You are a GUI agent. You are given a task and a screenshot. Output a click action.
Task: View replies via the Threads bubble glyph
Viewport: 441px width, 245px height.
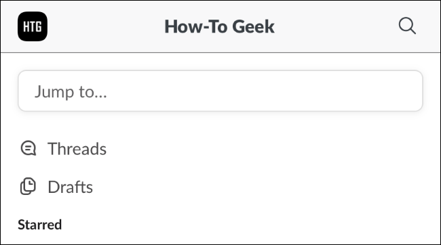click(28, 148)
